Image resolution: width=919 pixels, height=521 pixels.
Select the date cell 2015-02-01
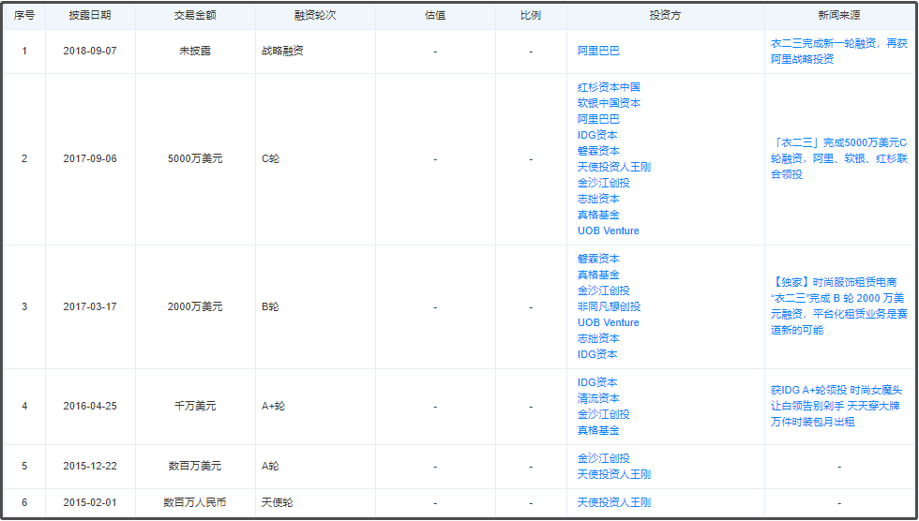pos(90,502)
